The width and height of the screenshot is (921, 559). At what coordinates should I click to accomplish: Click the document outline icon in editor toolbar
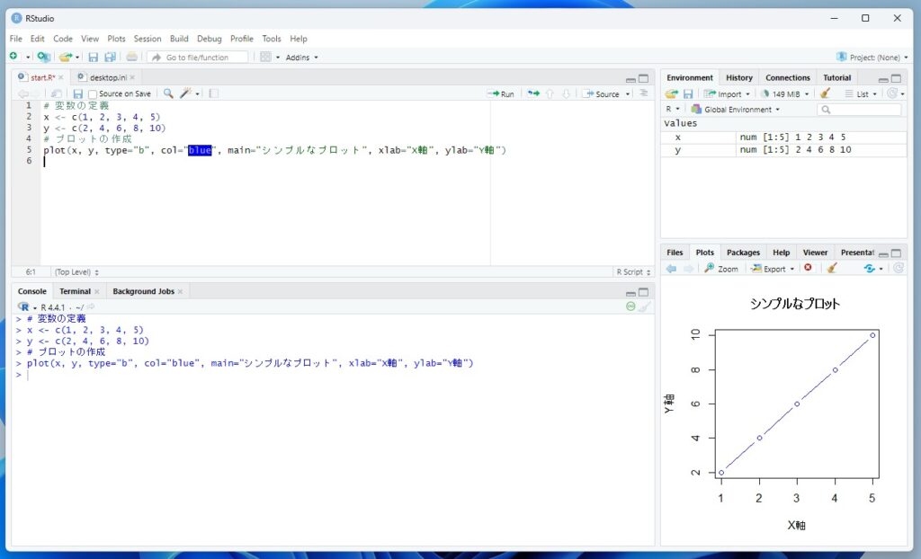coord(644,93)
